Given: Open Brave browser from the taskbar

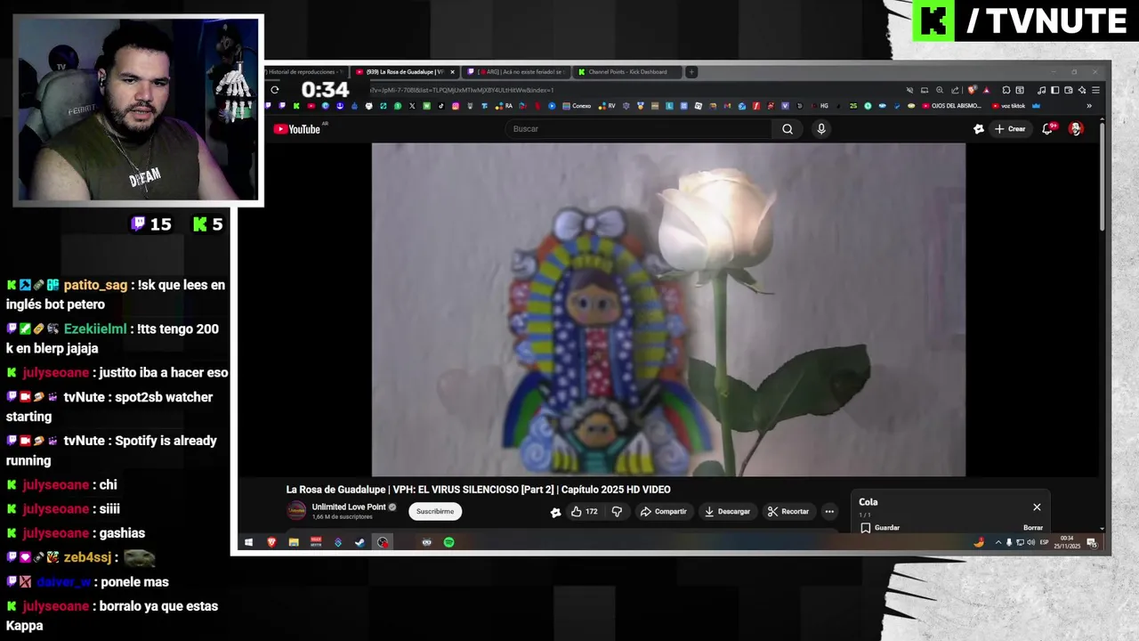Looking at the screenshot, I should 271,542.
